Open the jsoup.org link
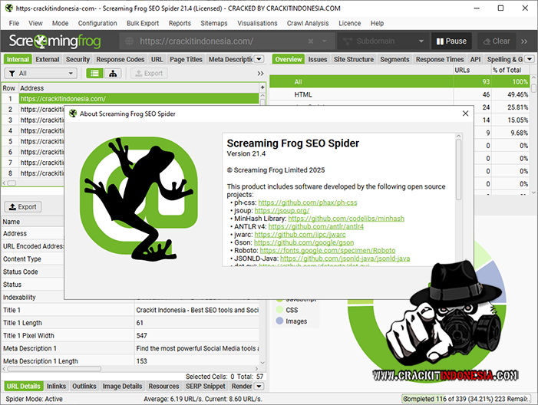 tap(283, 210)
